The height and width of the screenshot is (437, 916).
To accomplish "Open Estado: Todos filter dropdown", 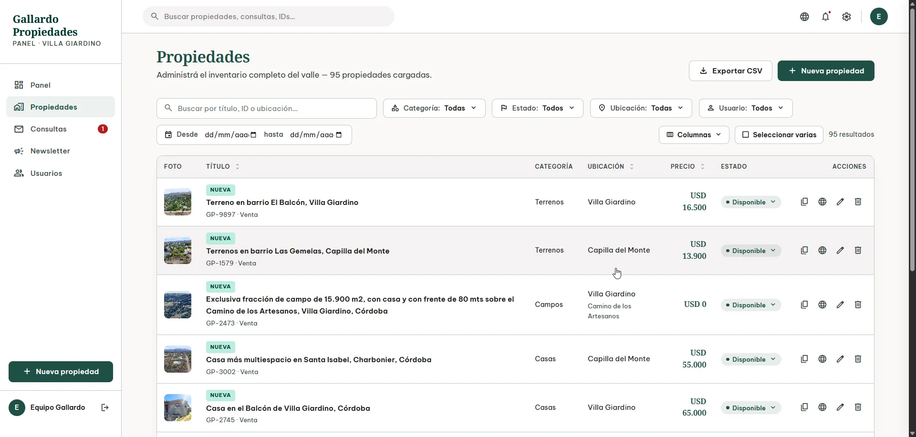I will (x=537, y=108).
